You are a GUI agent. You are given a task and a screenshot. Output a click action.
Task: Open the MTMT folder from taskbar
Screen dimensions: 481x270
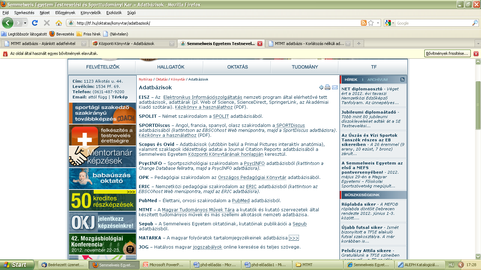[319, 265]
